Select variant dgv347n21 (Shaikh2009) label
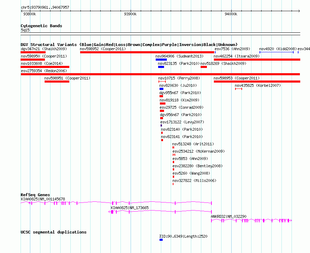The width and height of the screenshot is (310, 253). click(x=44, y=49)
